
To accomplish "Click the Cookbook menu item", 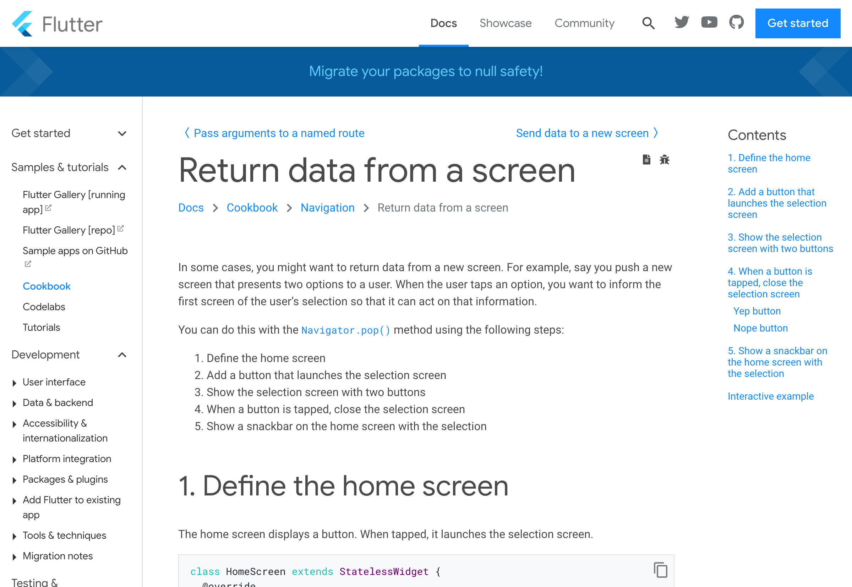I will tap(47, 286).
